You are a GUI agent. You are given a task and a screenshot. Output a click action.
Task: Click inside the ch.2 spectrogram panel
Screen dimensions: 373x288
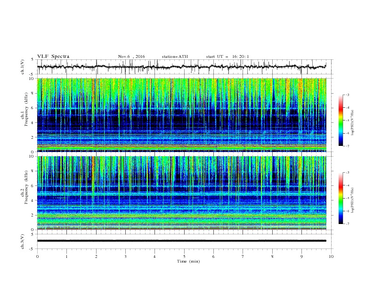click(x=182, y=193)
